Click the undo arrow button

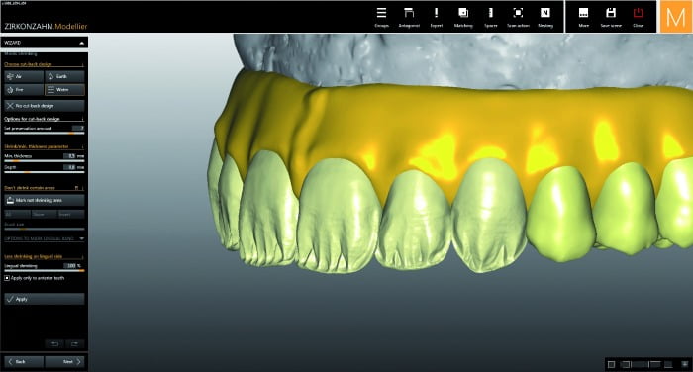coord(54,344)
